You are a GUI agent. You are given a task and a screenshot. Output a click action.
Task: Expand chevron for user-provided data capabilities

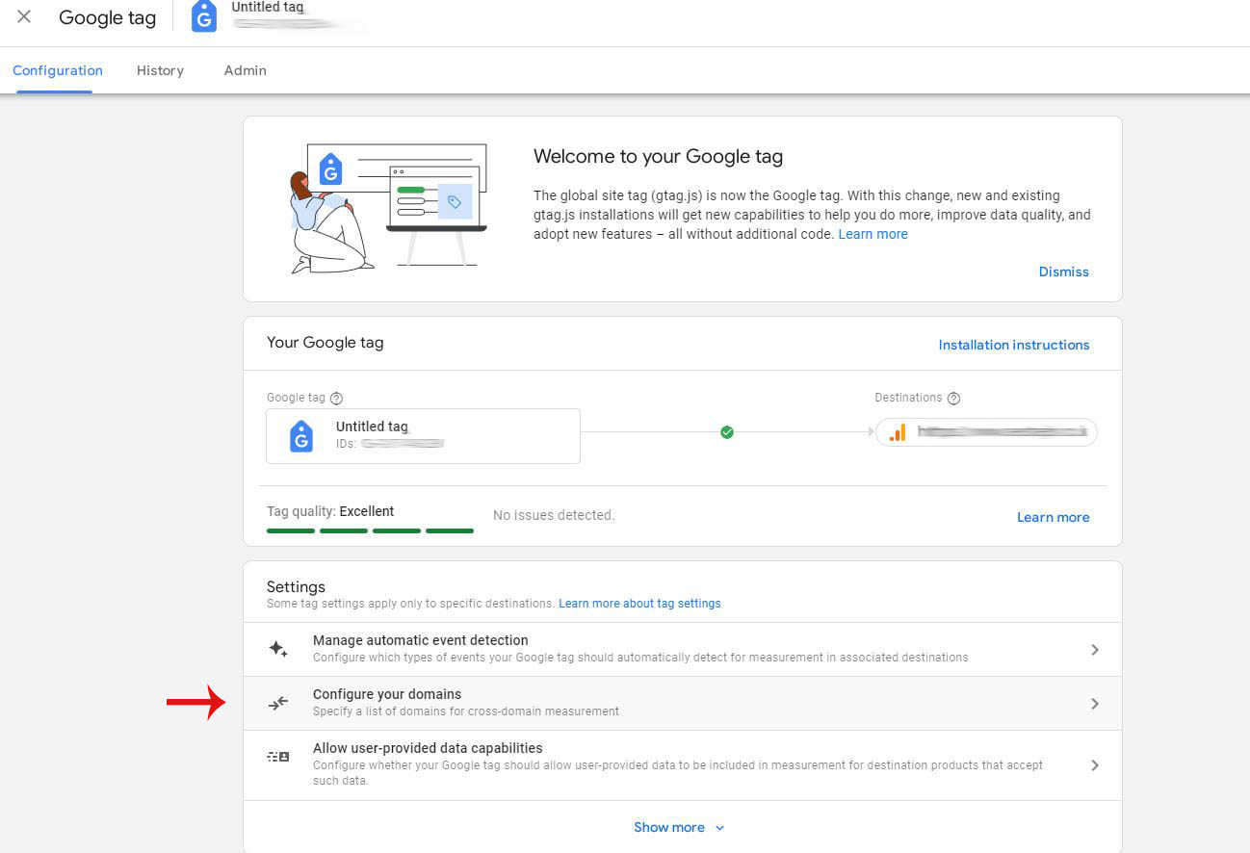pyautogui.click(x=1095, y=765)
